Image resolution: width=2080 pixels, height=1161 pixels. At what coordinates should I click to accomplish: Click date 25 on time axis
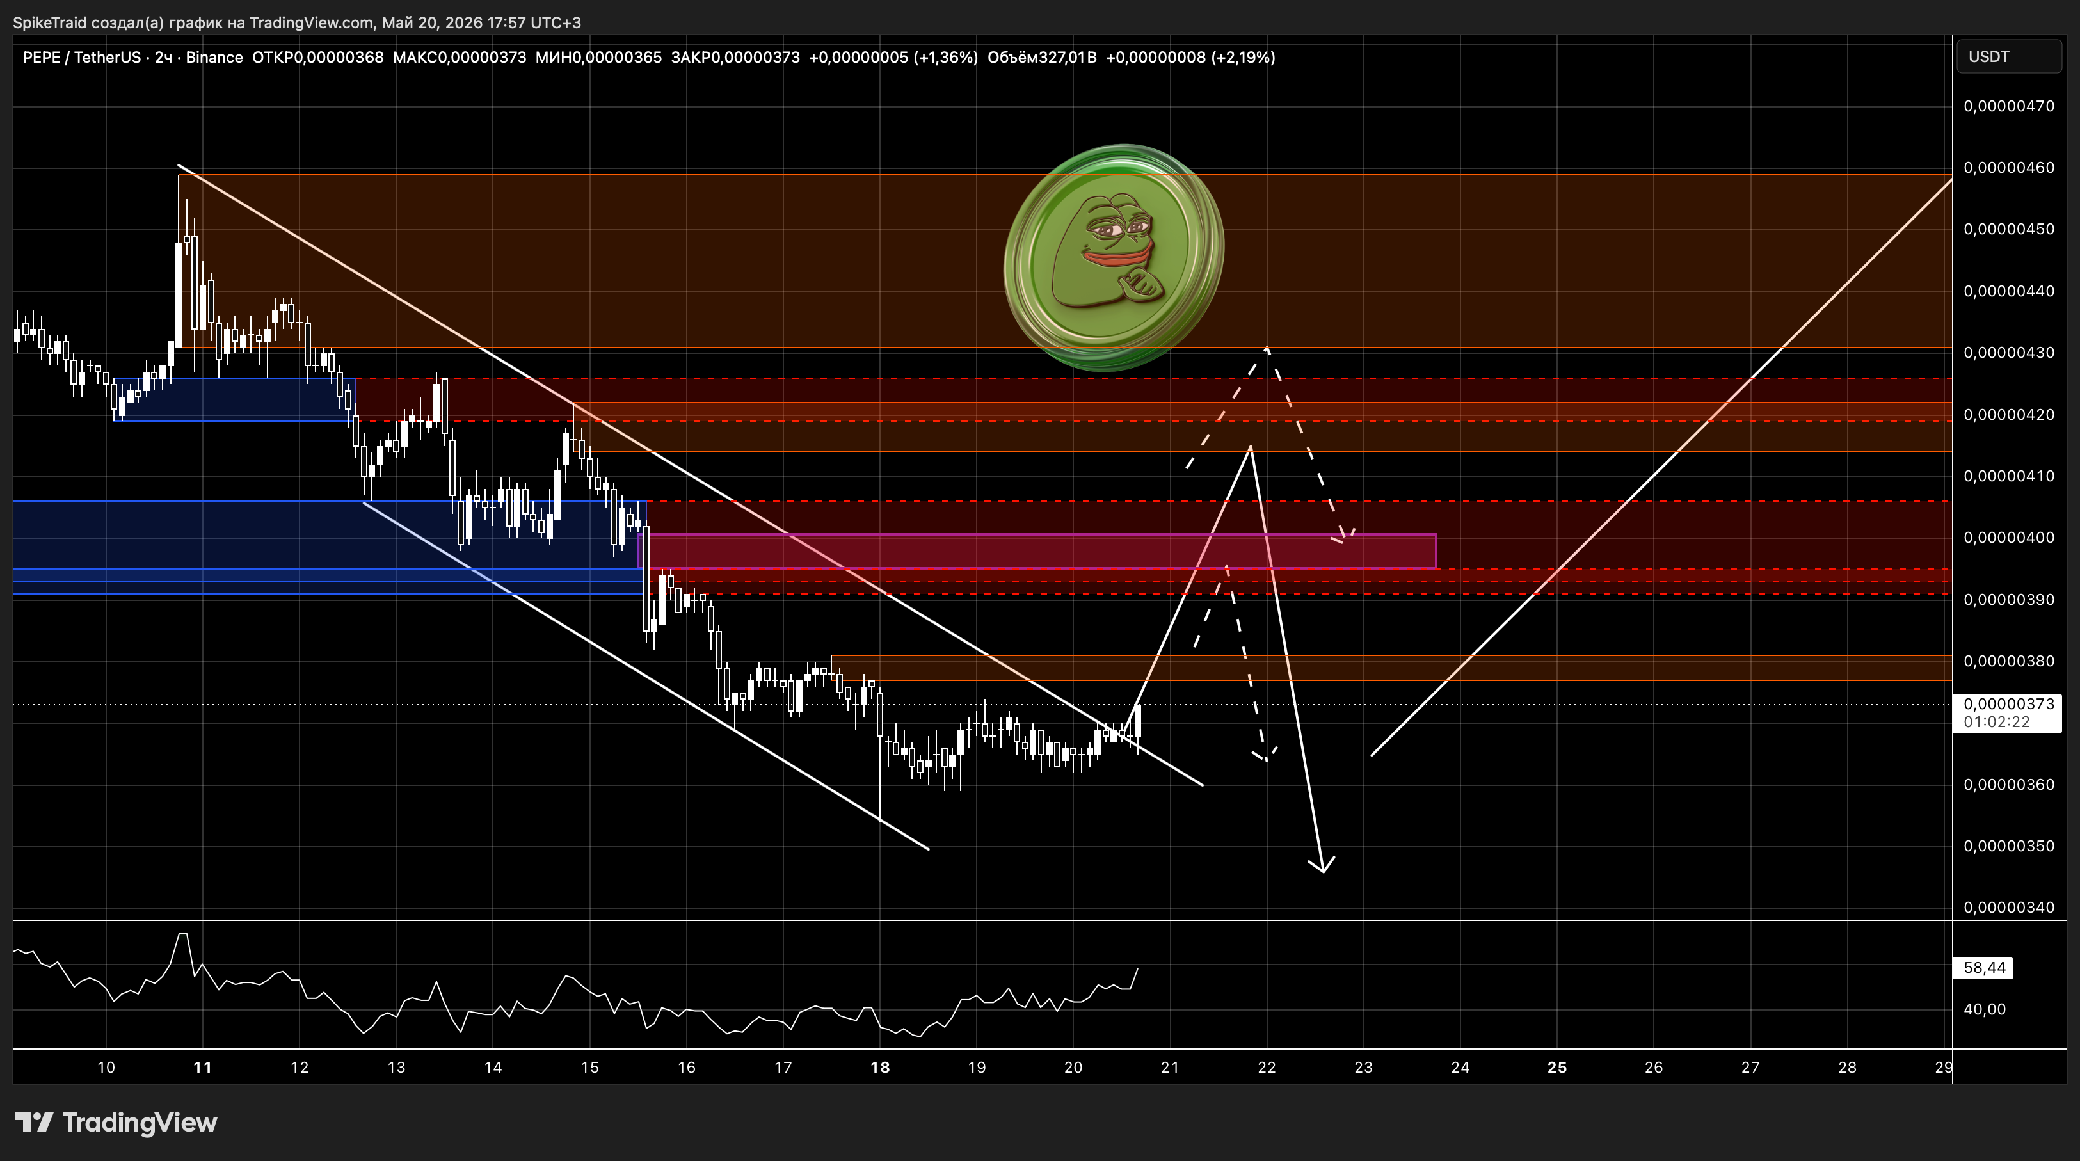1556,1068
